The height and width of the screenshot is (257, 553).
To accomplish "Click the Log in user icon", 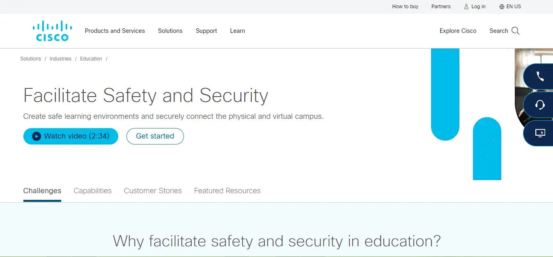I will [x=466, y=7].
